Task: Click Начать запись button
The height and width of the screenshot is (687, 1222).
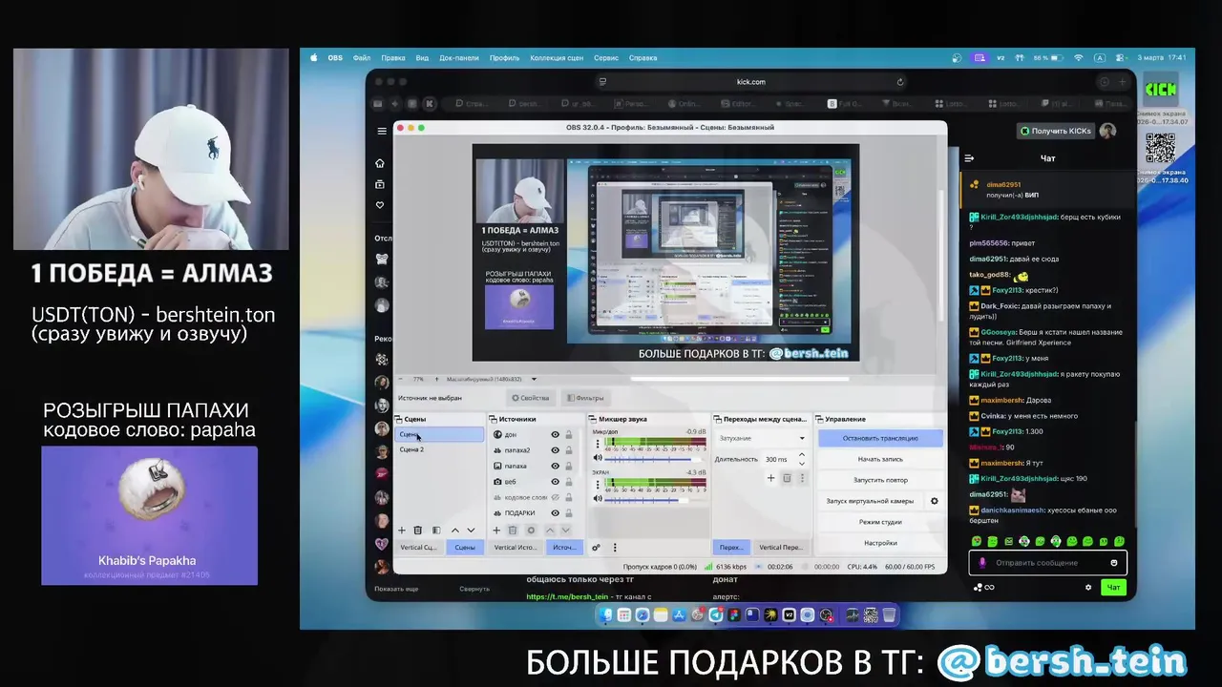Action: point(880,459)
